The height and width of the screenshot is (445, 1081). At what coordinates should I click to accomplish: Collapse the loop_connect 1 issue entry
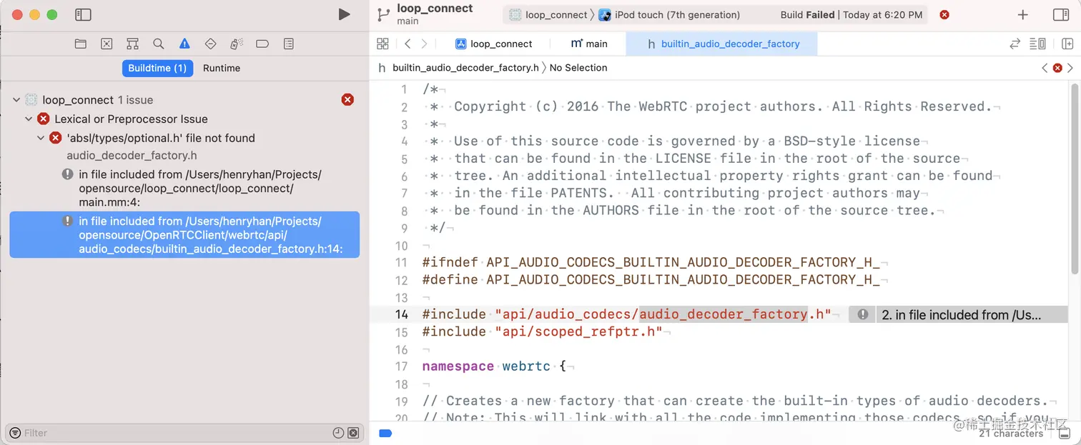click(x=16, y=100)
